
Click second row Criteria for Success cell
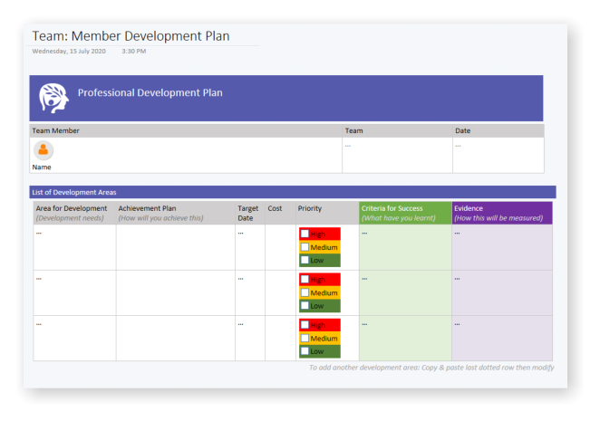pos(405,293)
